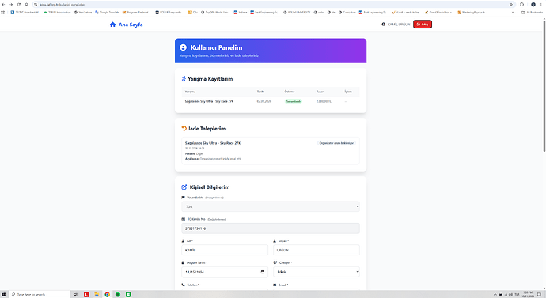
Task: Open Task View on the taskbar
Action: pyautogui.click(x=75, y=294)
